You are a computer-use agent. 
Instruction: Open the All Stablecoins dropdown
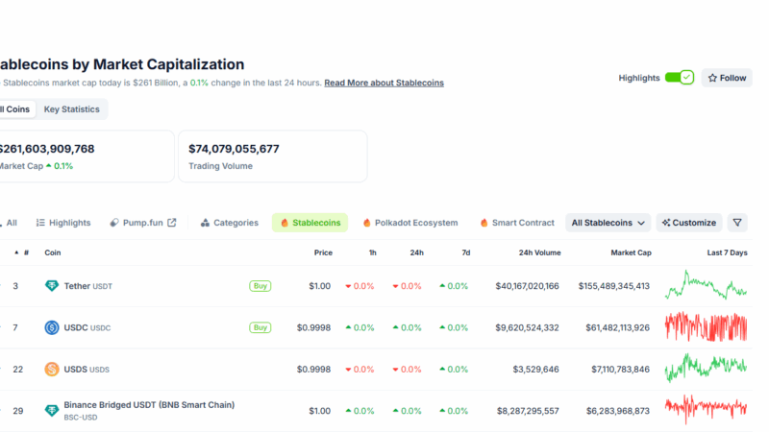click(608, 223)
